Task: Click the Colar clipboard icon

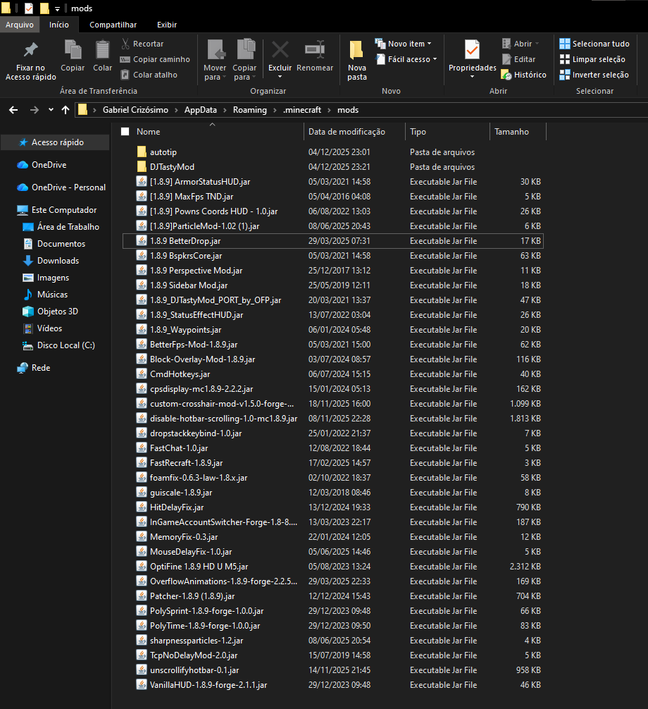Action: 102,50
